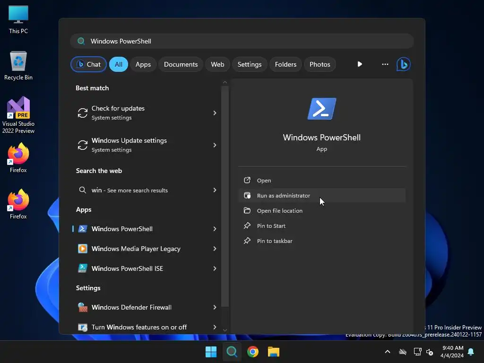The image size is (484, 363).
Task: Click the Open file location folder icon
Action: point(247,210)
